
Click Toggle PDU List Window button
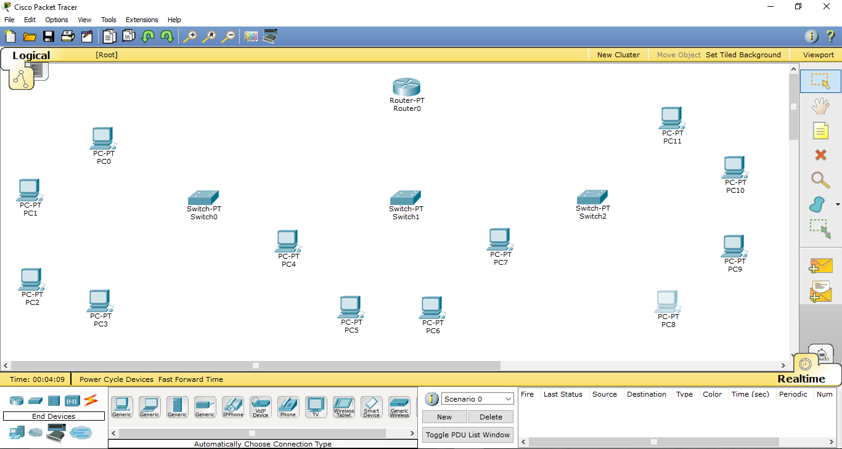click(468, 435)
